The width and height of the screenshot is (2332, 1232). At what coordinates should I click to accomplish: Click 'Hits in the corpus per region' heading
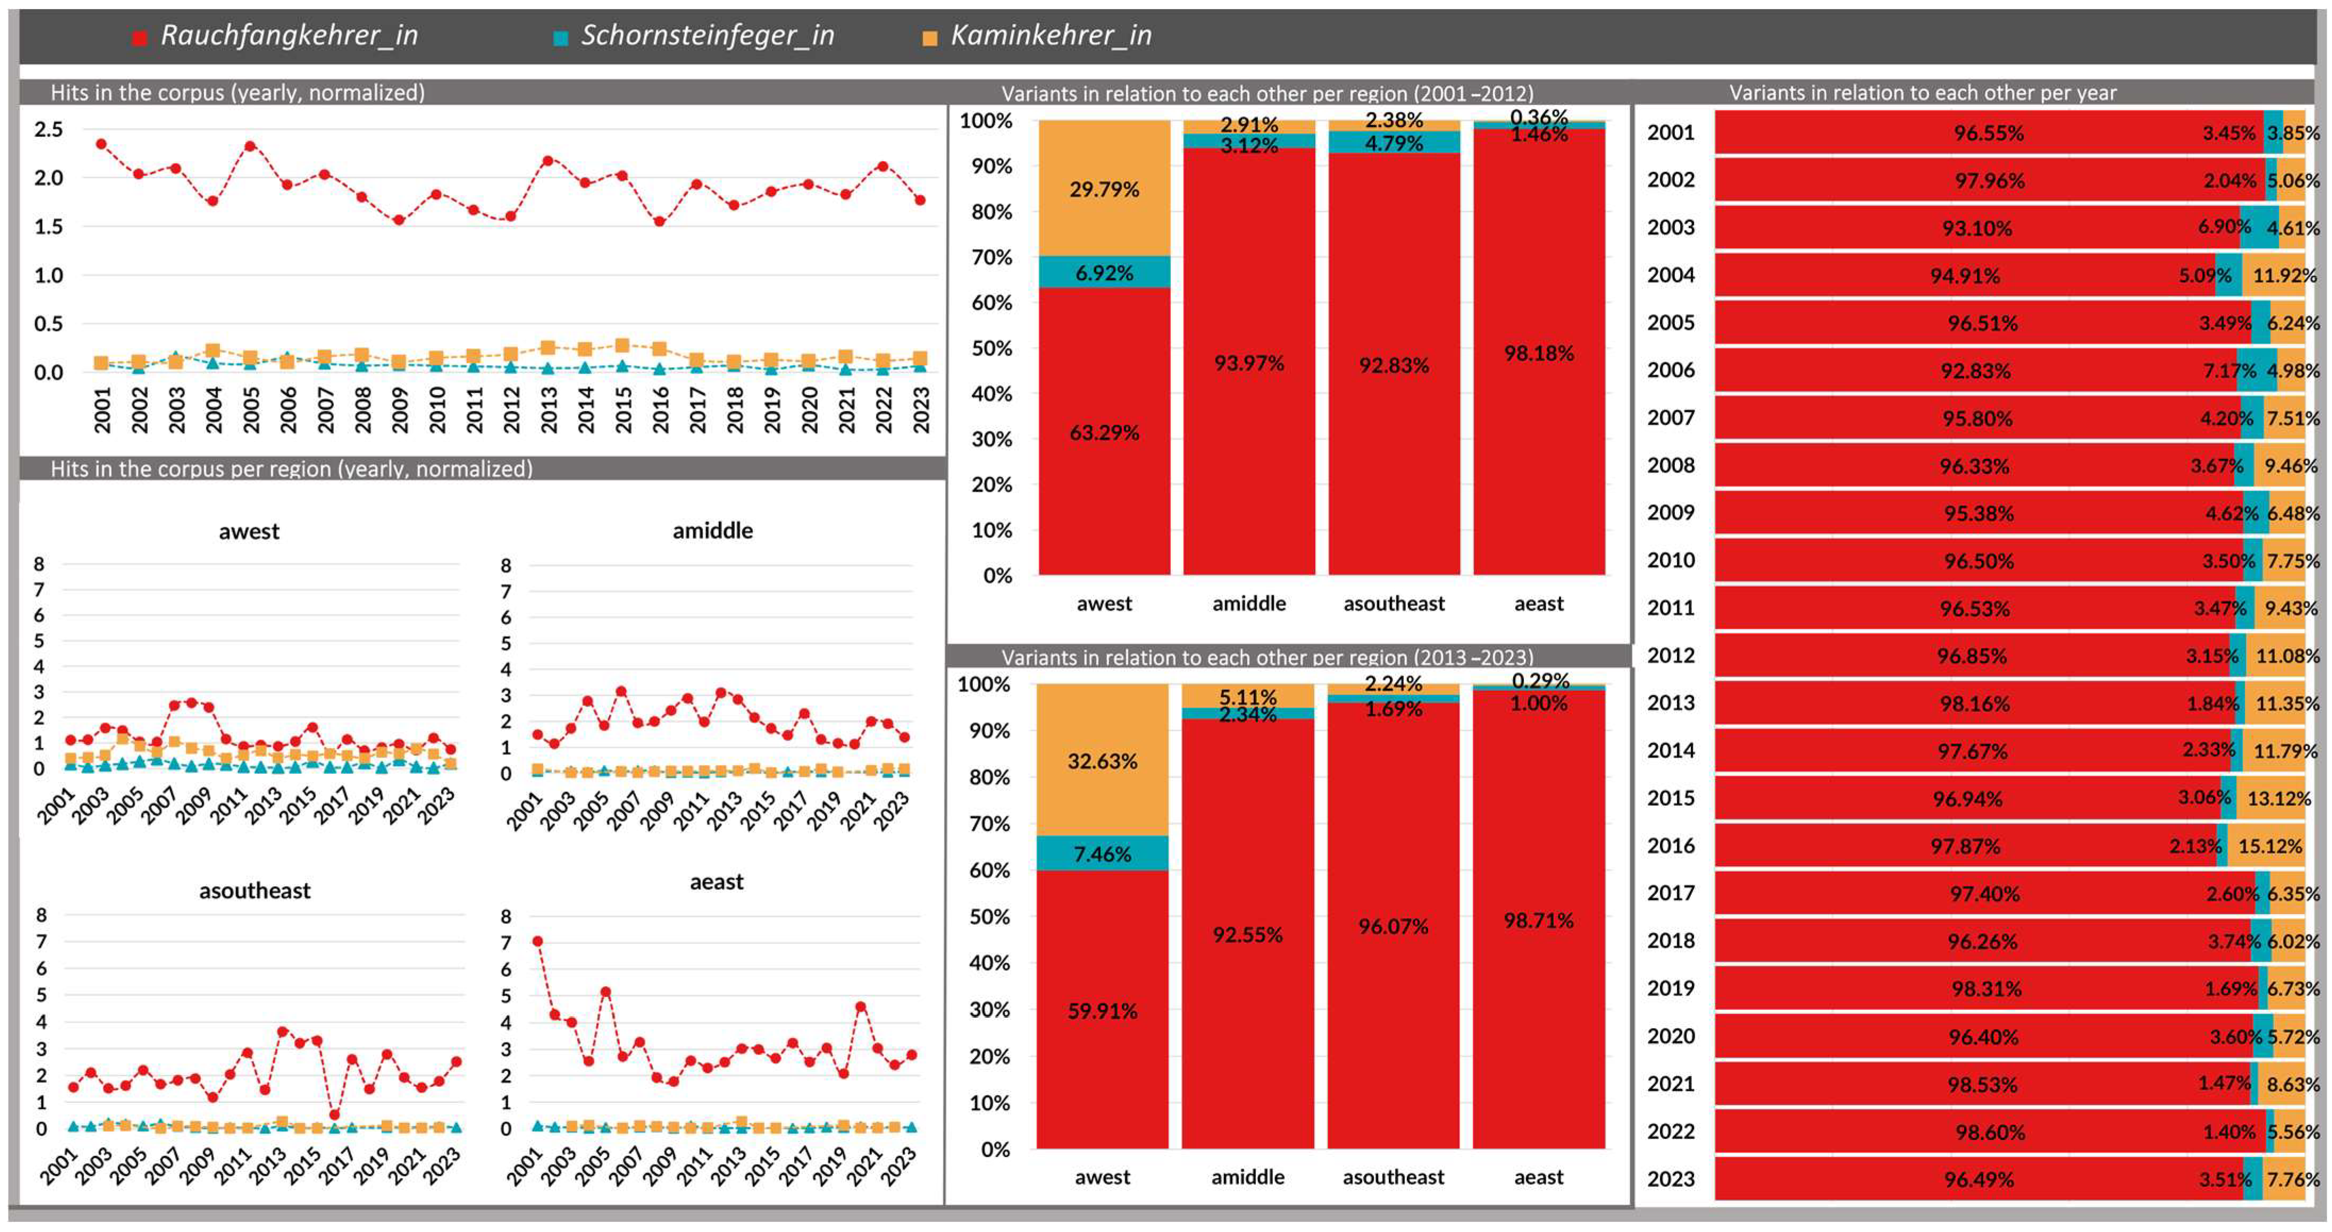click(x=291, y=469)
